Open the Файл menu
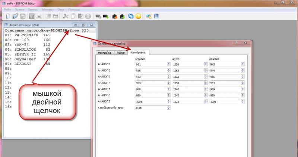The height and width of the screenshot is (157, 298). (8, 9)
